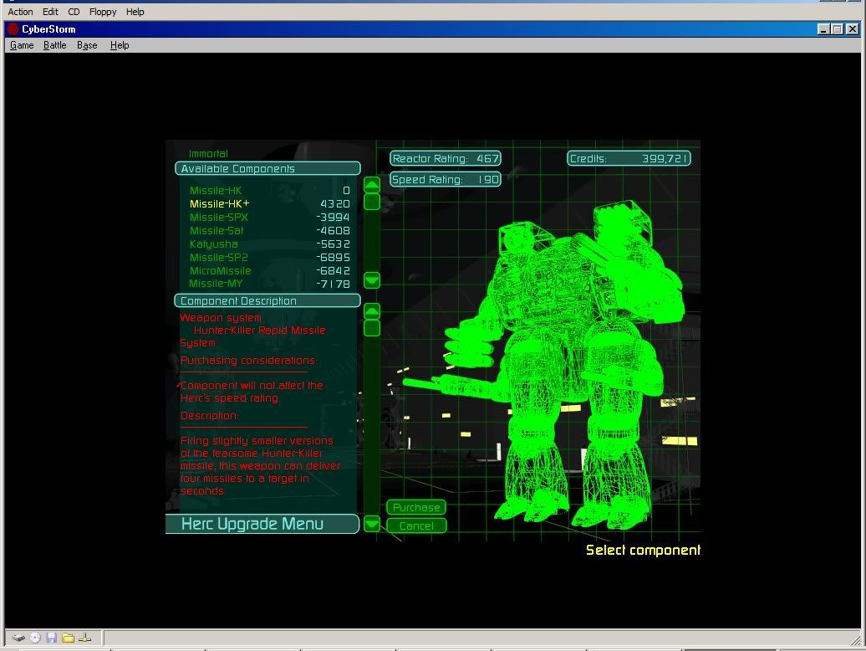Open the Base menu in CyberStorm

point(87,45)
